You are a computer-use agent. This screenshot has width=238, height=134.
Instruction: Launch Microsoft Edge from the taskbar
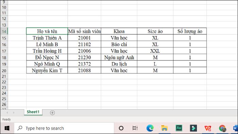(x=150, y=128)
